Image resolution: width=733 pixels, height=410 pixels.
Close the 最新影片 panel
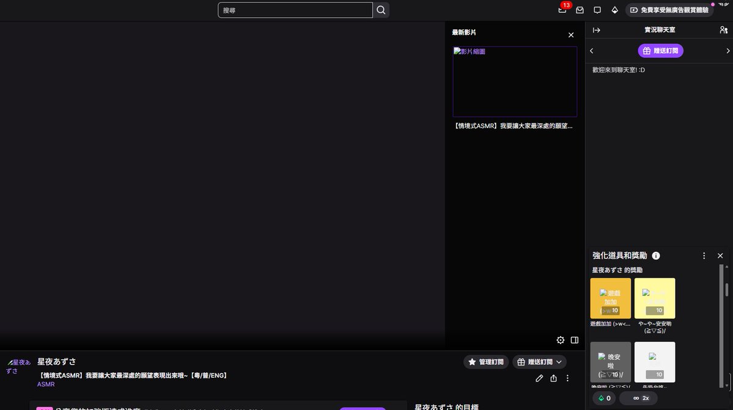click(x=571, y=35)
